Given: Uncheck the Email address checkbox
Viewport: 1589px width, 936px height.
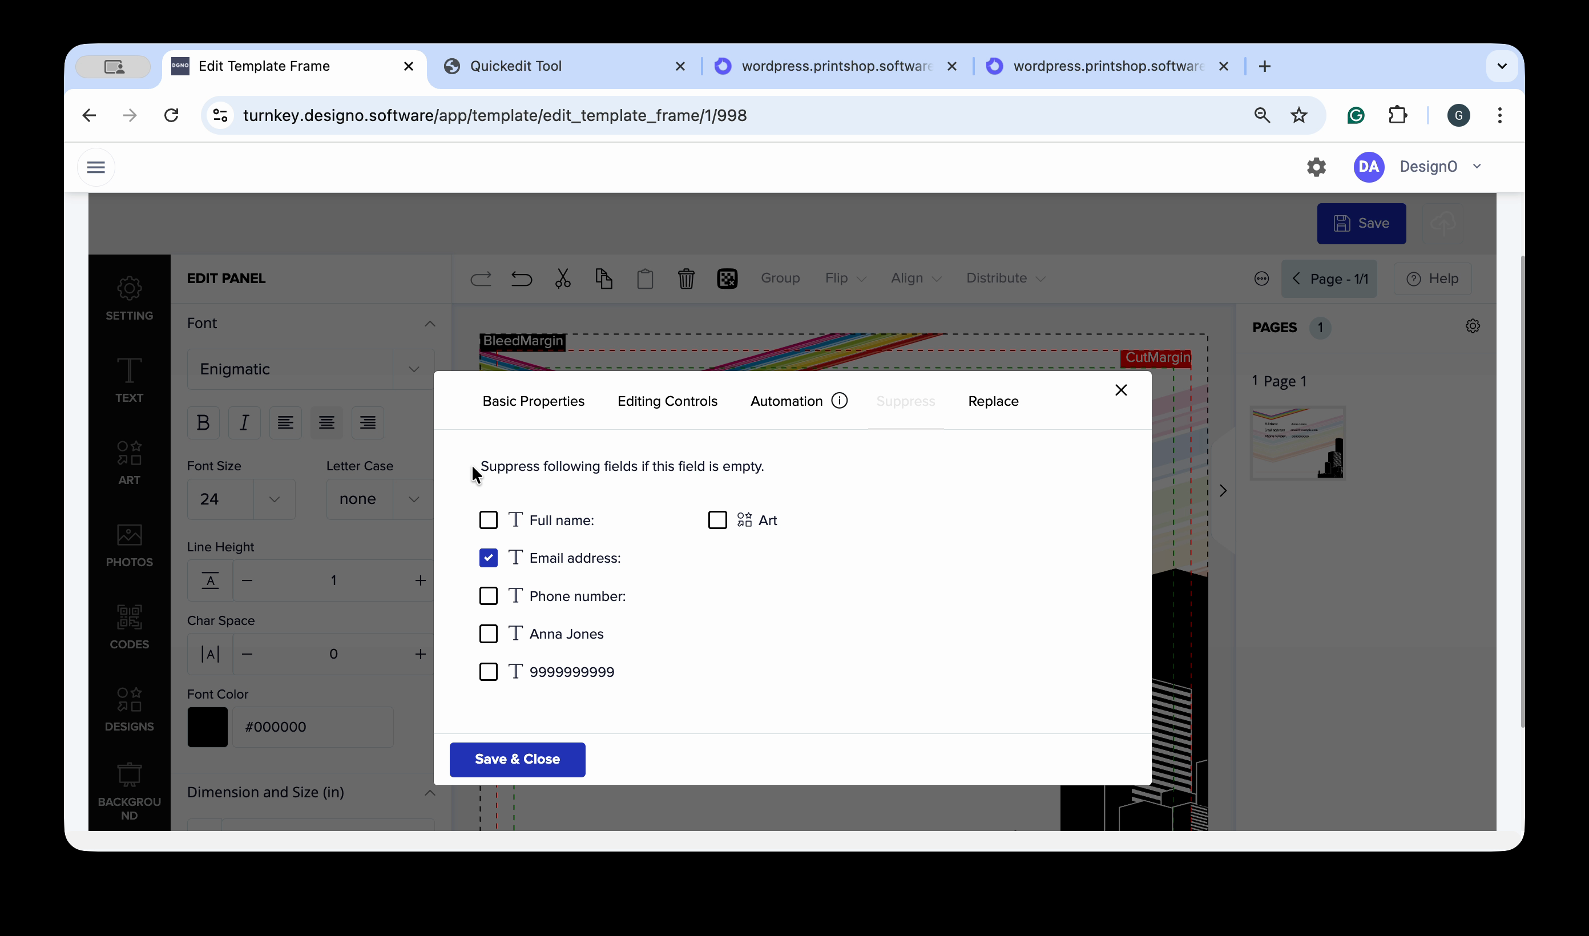Looking at the screenshot, I should [x=488, y=558].
